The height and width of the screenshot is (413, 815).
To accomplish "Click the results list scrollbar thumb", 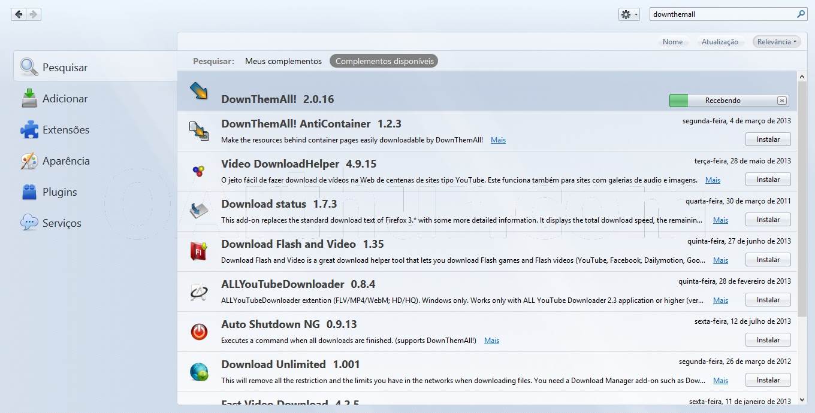I will [802, 199].
